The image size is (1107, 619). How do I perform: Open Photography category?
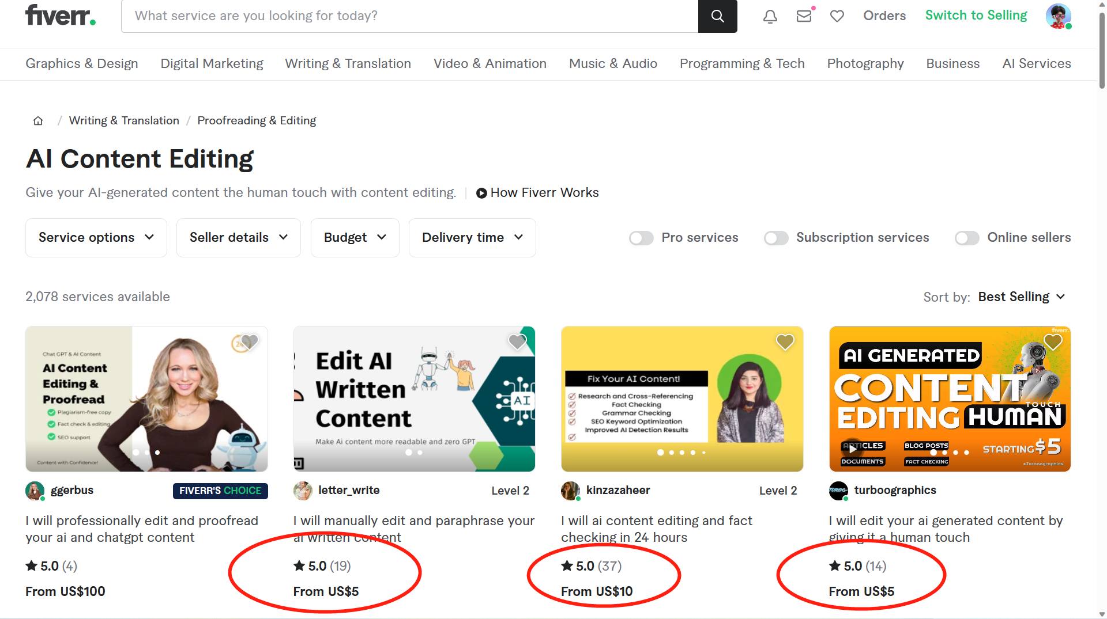pyautogui.click(x=865, y=63)
